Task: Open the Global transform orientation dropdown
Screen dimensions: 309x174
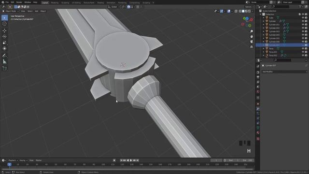Action: coord(114,7)
